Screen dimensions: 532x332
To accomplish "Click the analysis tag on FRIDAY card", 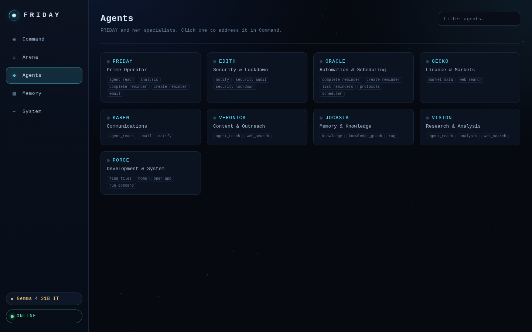I will 149,80.
